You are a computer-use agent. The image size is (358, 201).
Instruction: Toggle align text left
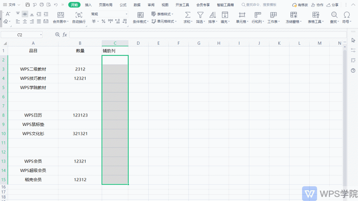click(18, 21)
